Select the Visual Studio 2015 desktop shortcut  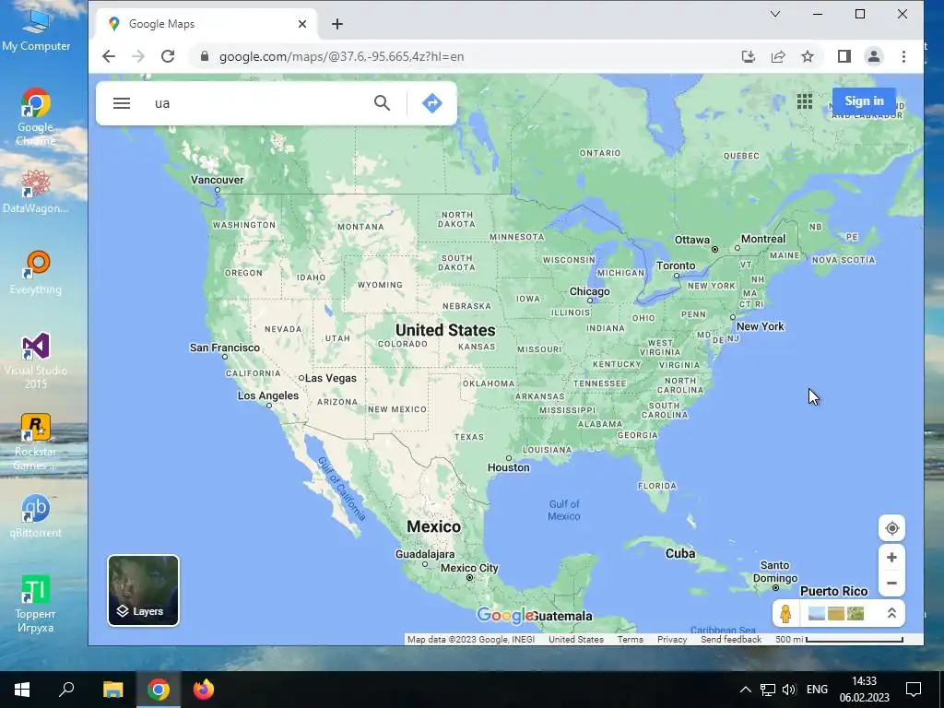(x=36, y=360)
